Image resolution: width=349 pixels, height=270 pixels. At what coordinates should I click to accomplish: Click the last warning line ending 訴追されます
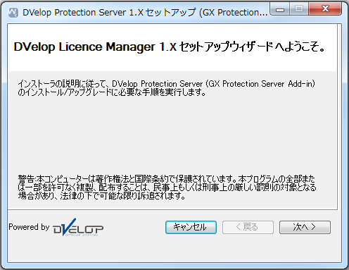point(101,195)
